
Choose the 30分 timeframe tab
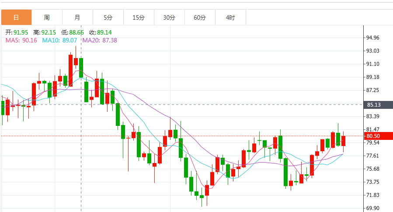pos(169,17)
